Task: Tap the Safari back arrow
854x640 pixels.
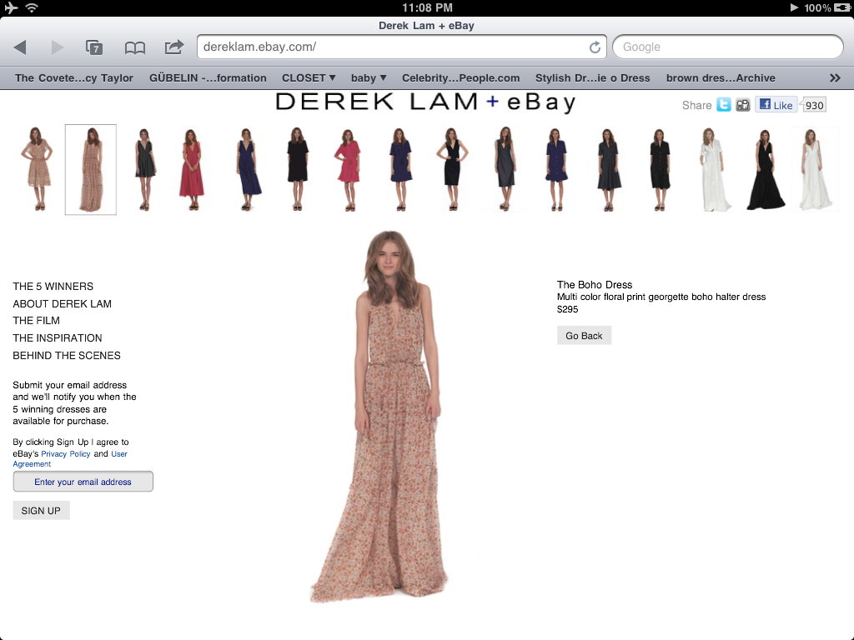Action: [20, 47]
